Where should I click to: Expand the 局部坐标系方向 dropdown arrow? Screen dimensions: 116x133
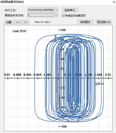[x=56, y=15]
